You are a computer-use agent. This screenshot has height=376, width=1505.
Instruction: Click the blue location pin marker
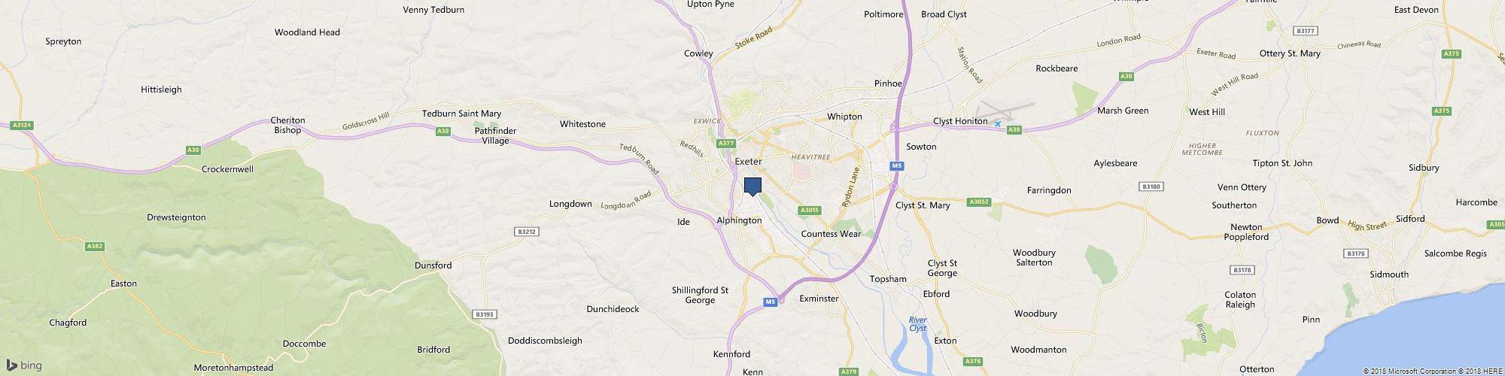(752, 186)
